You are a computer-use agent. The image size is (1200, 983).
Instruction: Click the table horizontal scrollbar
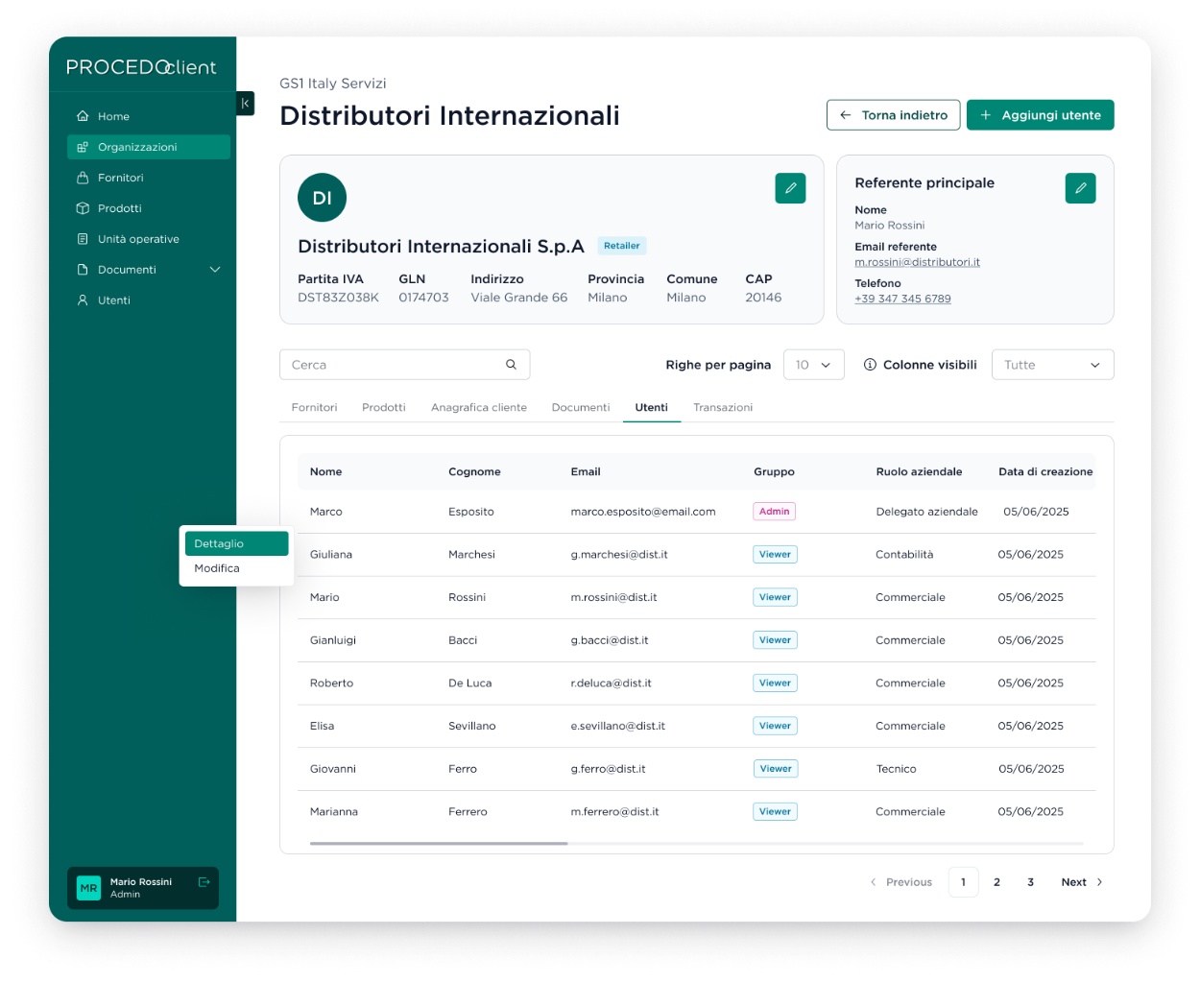pos(439,844)
